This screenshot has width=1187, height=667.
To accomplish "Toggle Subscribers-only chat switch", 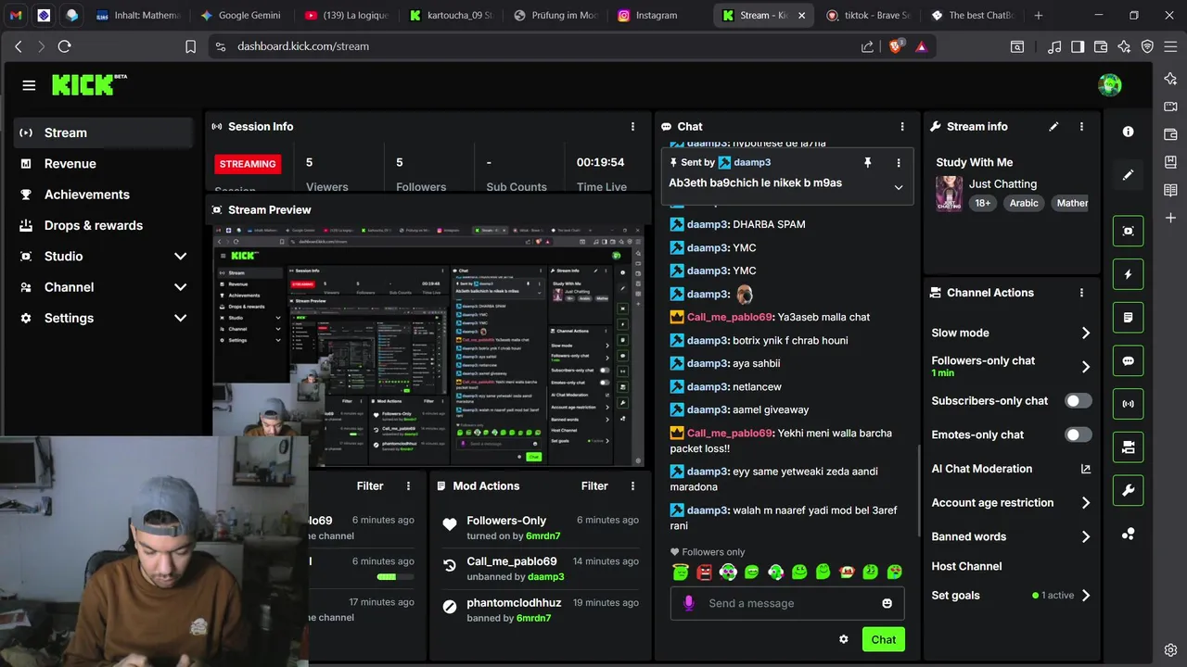I will (1078, 401).
